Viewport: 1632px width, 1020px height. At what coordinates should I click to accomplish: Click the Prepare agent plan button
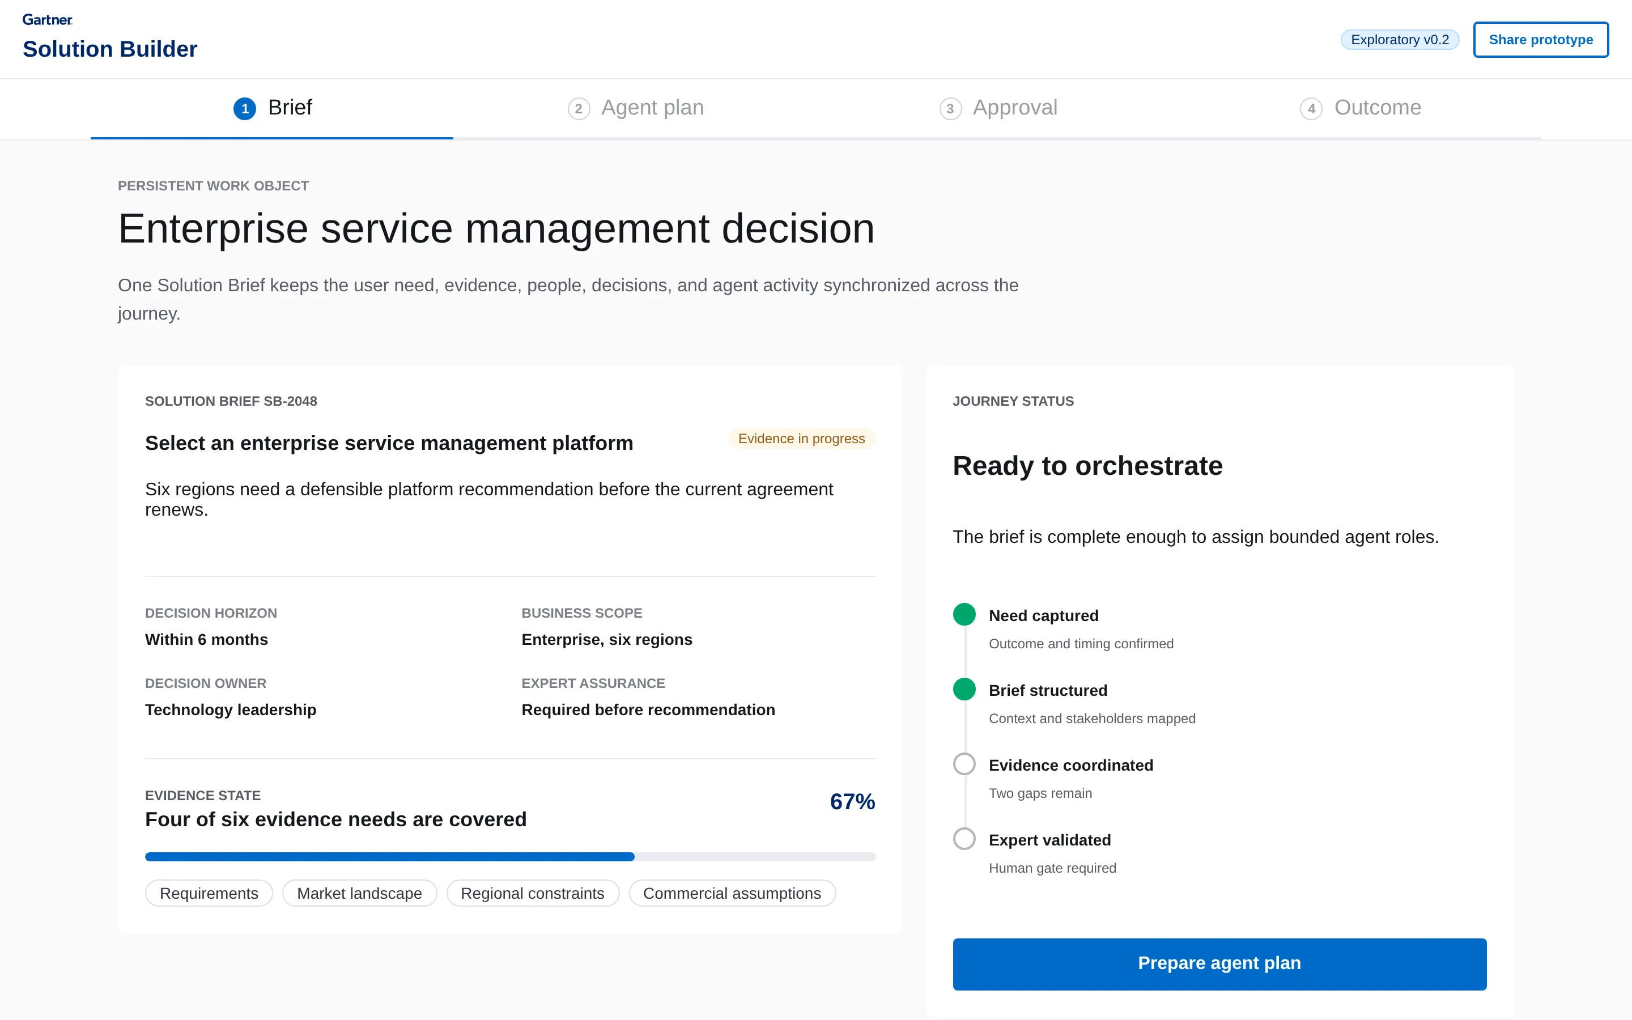1219,964
